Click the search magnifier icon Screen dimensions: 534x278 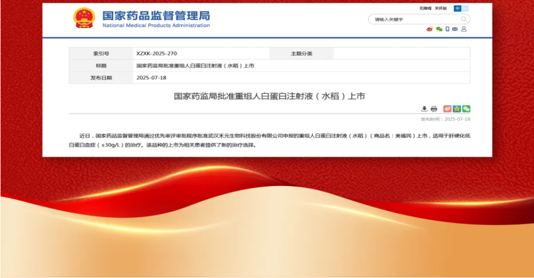[464, 19]
